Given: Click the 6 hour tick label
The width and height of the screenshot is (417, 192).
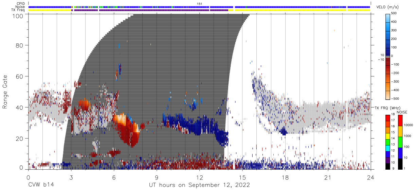Looking at the screenshot, I should pos(114,177).
